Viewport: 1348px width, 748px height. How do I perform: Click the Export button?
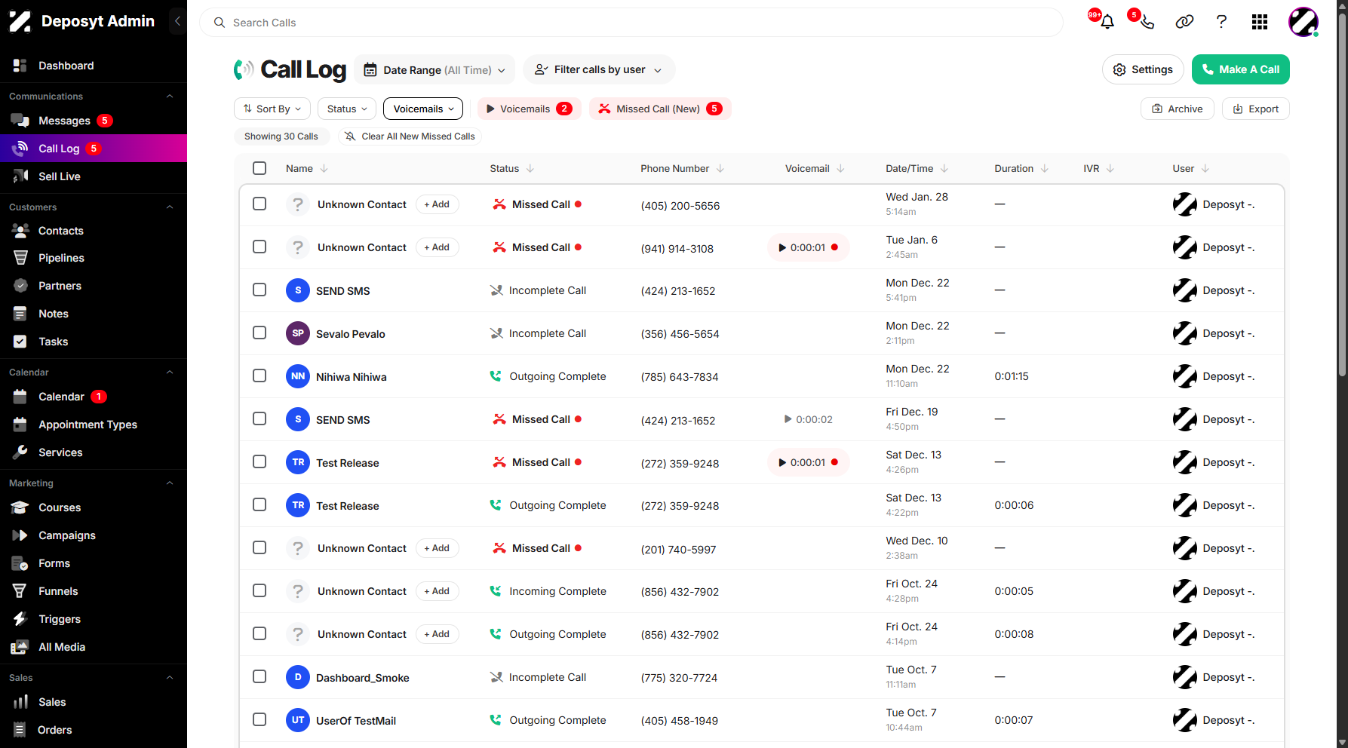1255,109
